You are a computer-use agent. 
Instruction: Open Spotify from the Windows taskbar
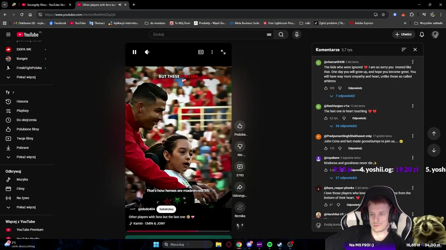270,244
